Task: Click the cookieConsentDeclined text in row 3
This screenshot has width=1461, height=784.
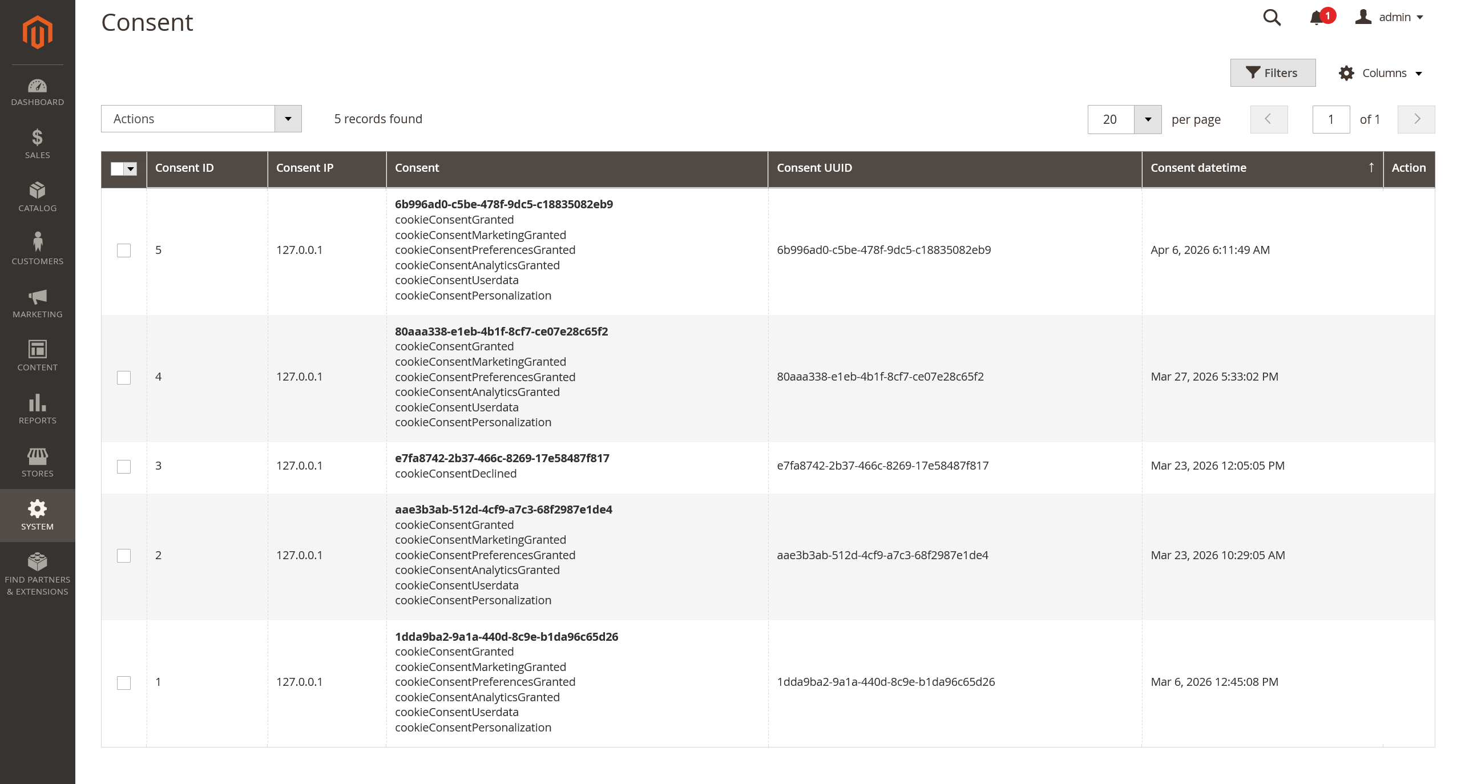Action: (x=456, y=474)
